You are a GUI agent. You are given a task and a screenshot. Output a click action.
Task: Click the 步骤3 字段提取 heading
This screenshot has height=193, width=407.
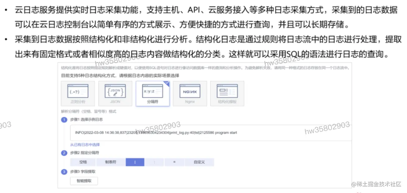click(x=83, y=172)
